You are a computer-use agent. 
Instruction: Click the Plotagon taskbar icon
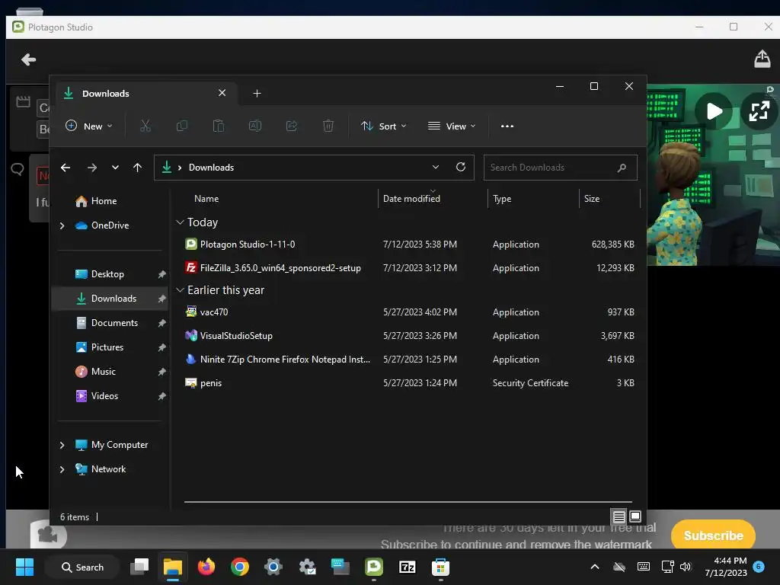[373, 567]
